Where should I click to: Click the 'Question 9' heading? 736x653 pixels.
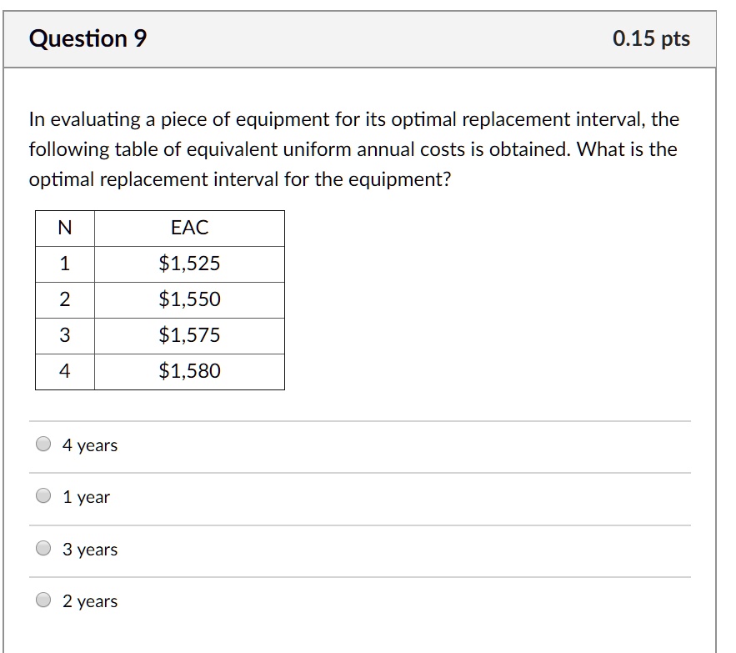click(x=87, y=37)
